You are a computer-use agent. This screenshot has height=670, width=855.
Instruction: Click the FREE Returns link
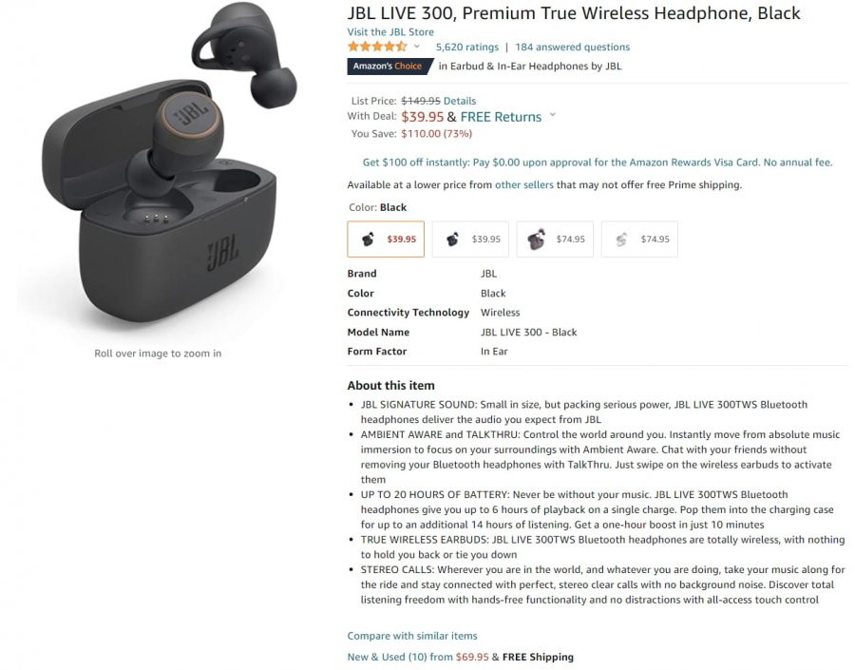point(501,117)
